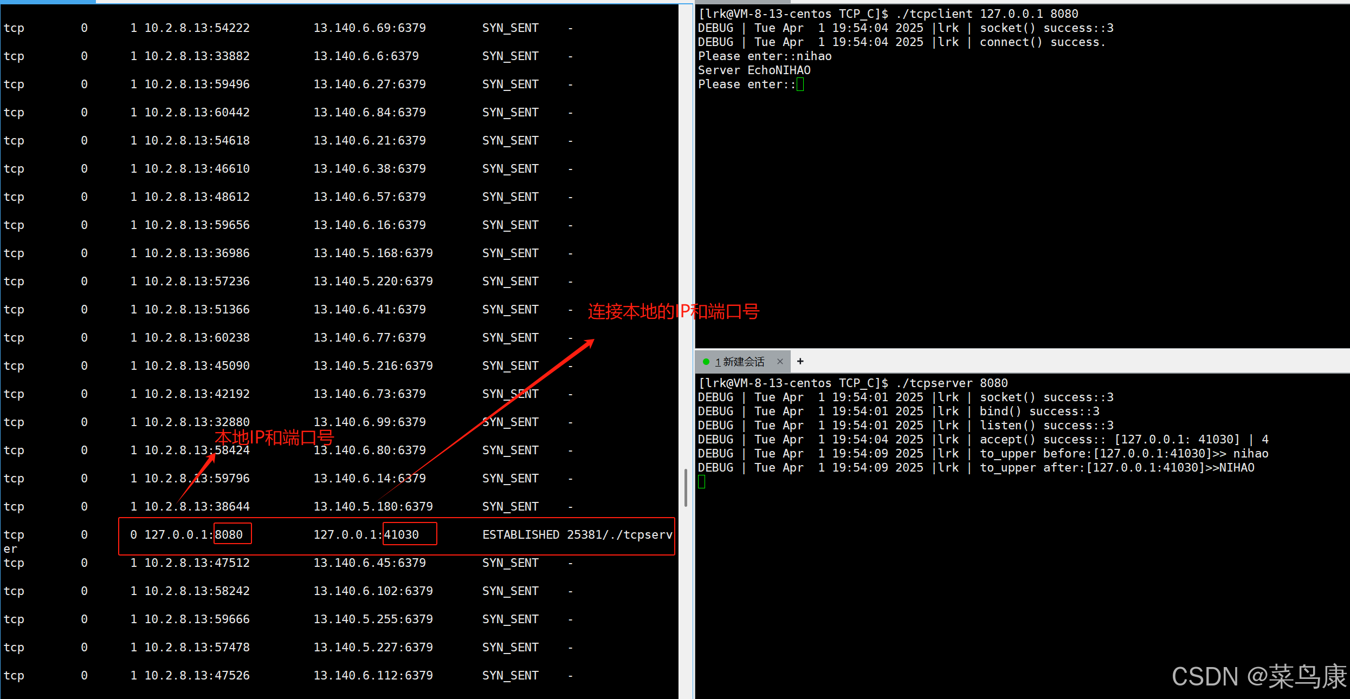Viewport: 1350px width, 699px height.
Task: Click the red annotation 连接本地的IP和端口号
Action: point(673,311)
